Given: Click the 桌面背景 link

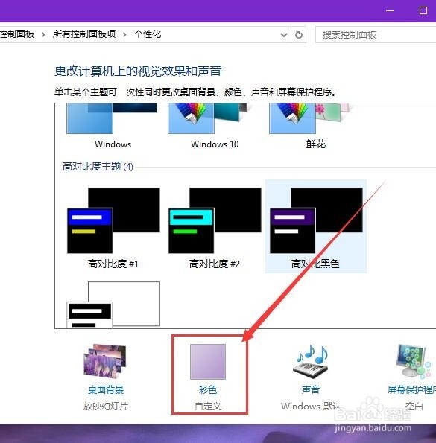Looking at the screenshot, I should pyautogui.click(x=106, y=390).
